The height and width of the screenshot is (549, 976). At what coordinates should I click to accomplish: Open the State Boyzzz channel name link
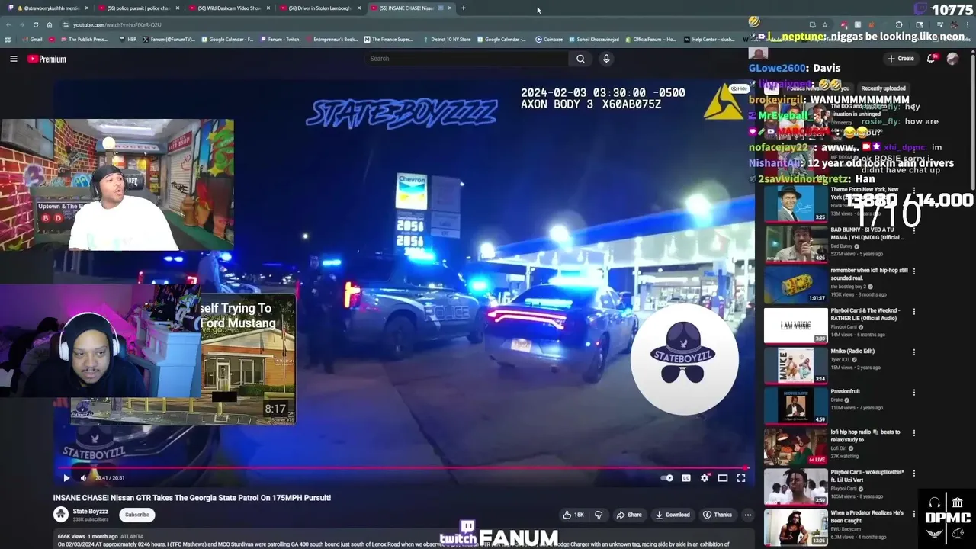pyautogui.click(x=90, y=512)
